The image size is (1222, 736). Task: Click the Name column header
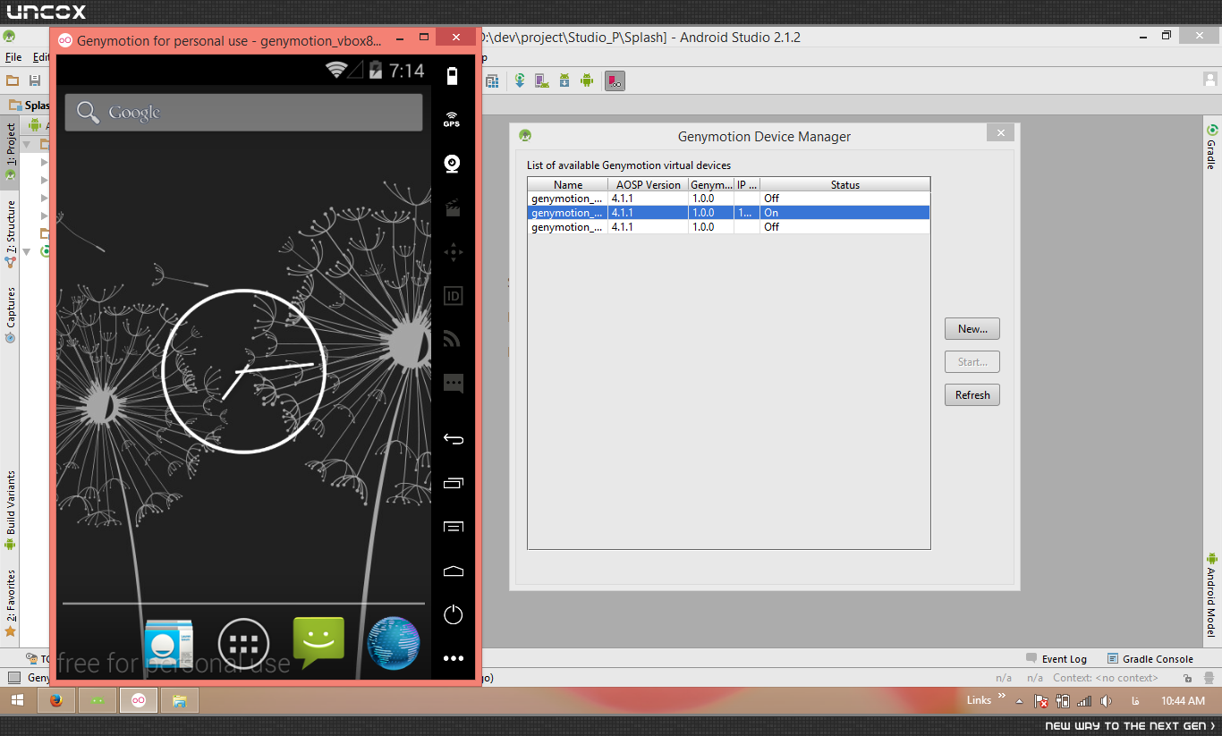coord(568,185)
